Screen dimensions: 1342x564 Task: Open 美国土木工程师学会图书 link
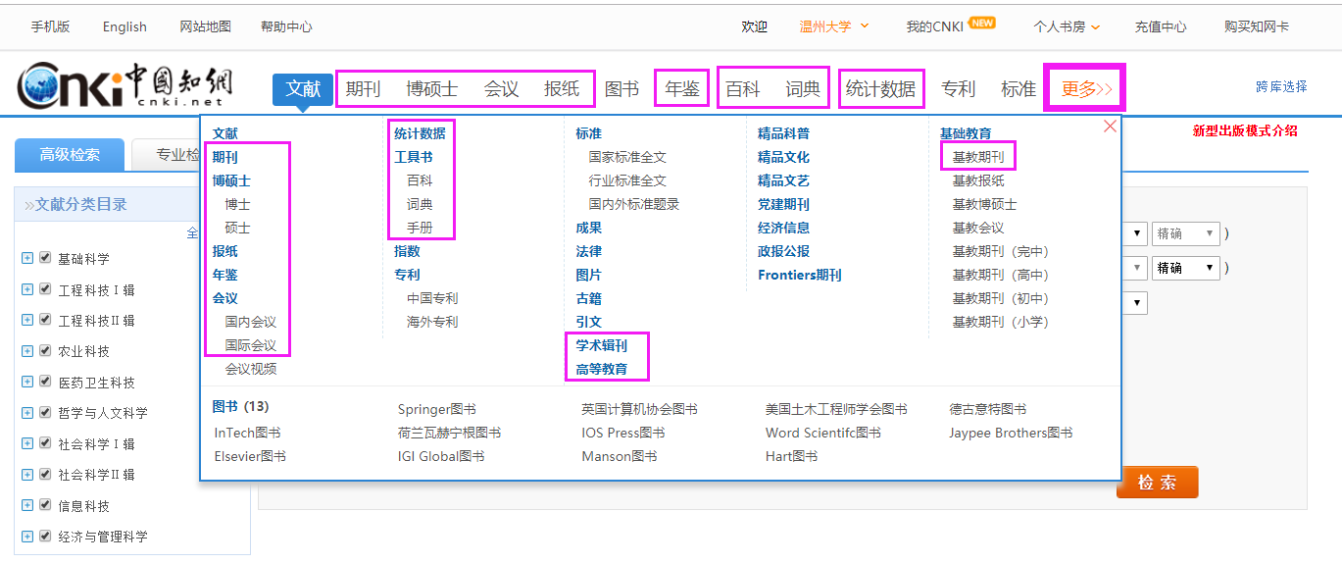[836, 409]
